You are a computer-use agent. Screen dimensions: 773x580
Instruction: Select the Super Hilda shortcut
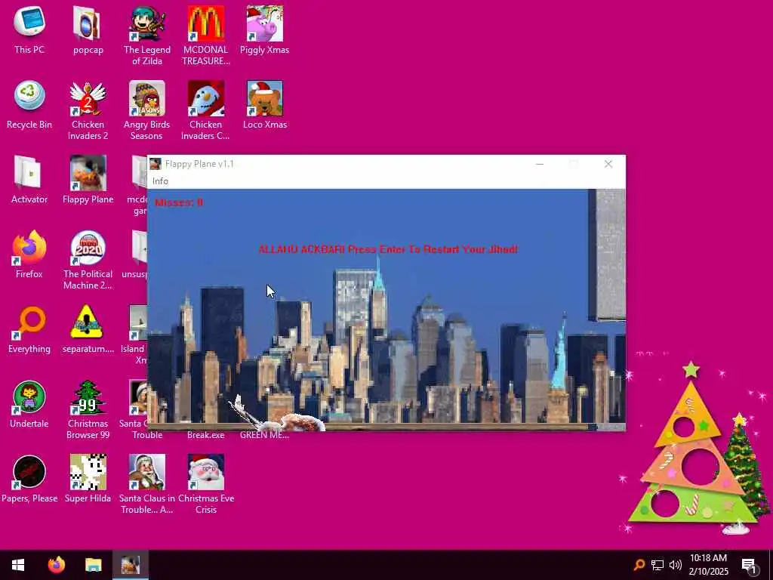[x=88, y=480]
